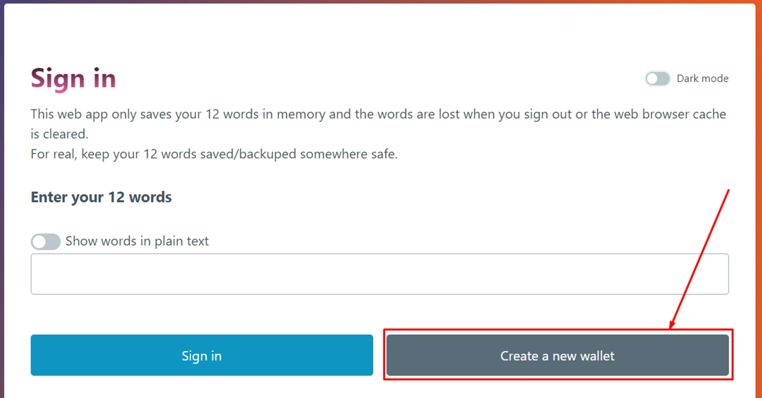This screenshot has width=762, height=398.
Task: Focus the 12 words input field
Action: 379,274
